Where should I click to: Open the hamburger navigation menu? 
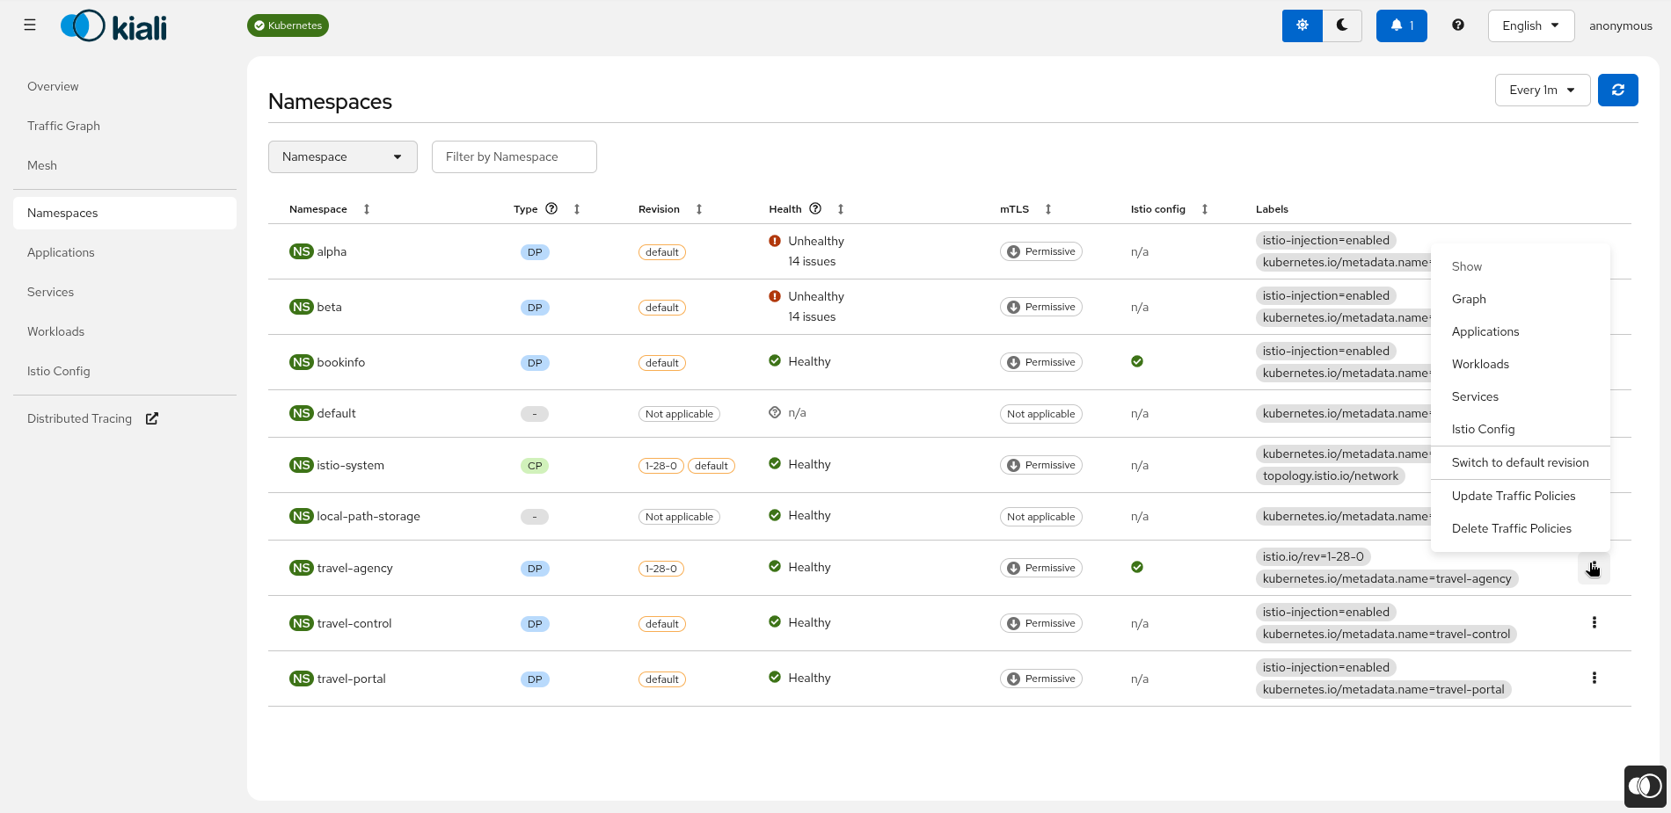point(29,25)
